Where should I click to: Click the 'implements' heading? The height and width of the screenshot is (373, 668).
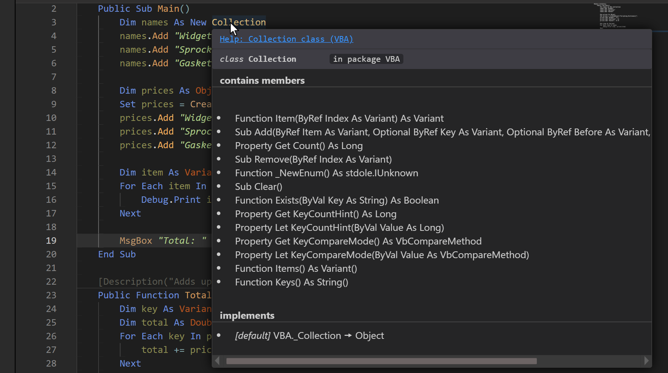(247, 316)
